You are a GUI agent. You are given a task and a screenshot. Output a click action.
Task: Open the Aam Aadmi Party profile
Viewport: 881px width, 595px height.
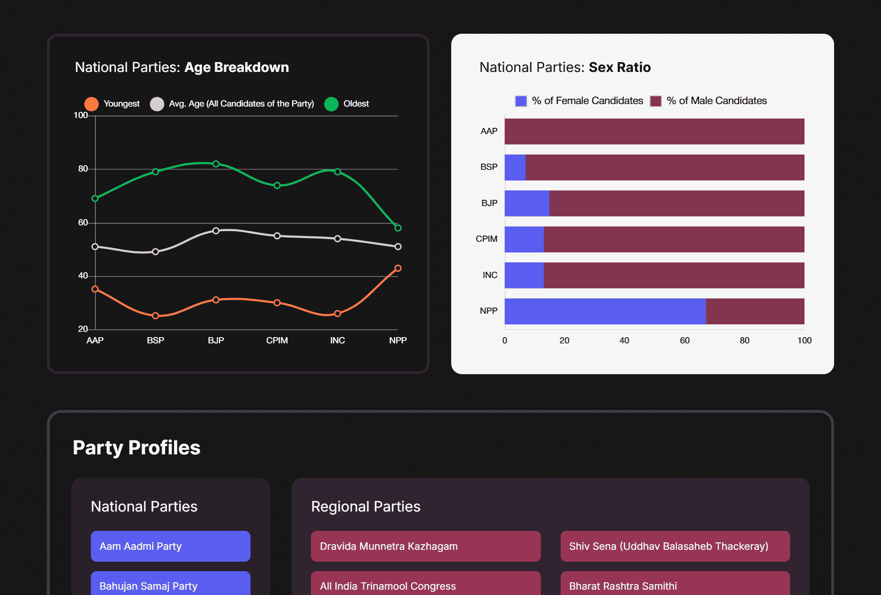click(170, 546)
